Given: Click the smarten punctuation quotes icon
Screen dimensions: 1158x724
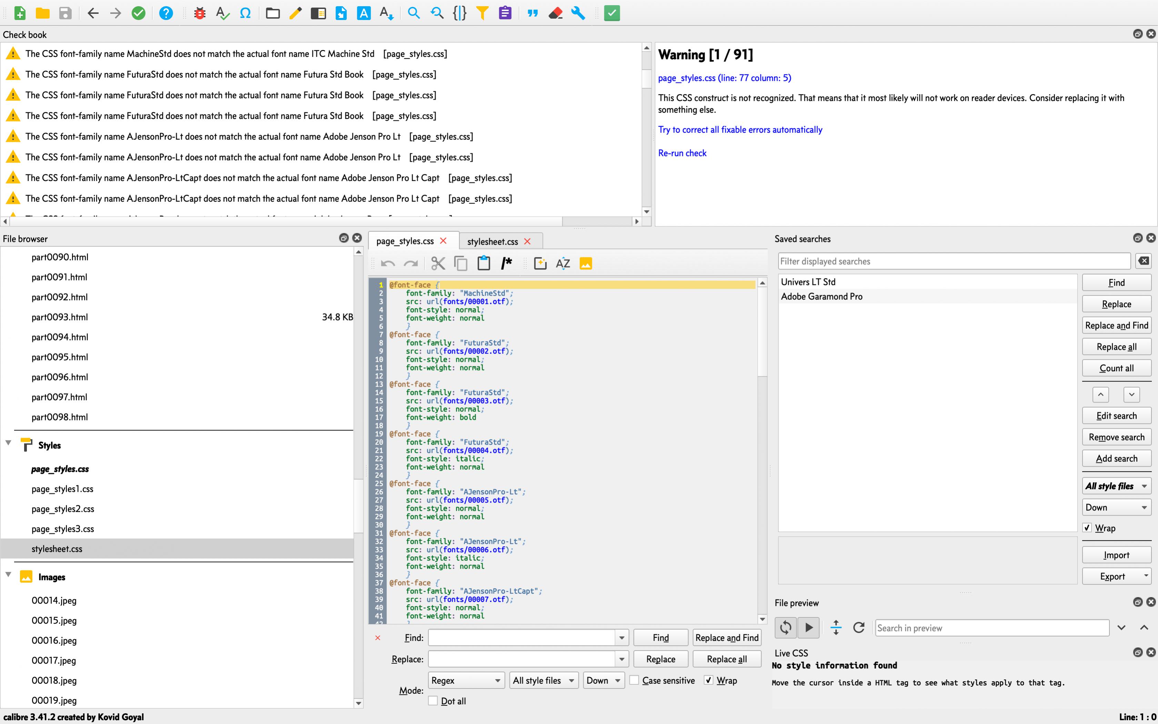Looking at the screenshot, I should pyautogui.click(x=532, y=13).
